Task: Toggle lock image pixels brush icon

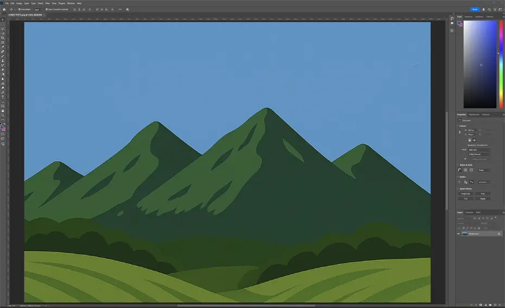Action: coord(468,228)
